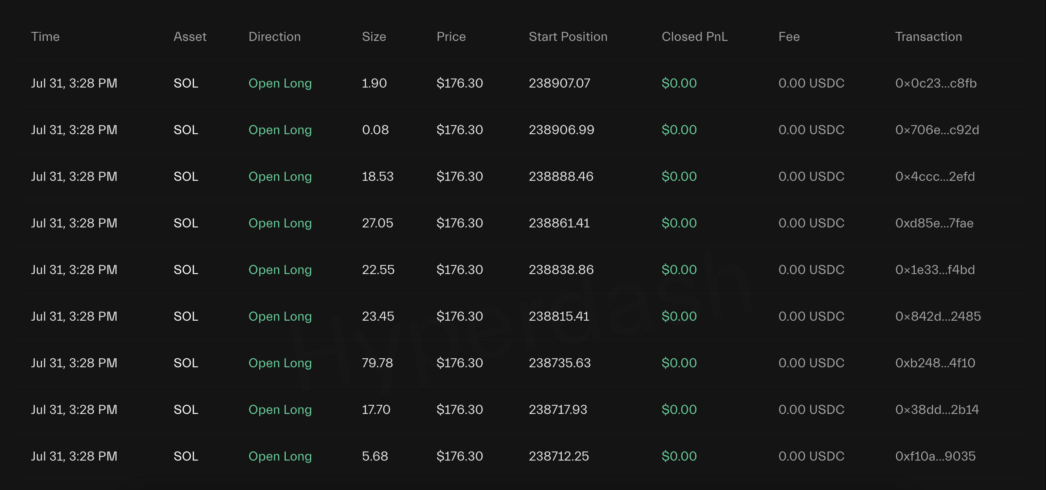Image resolution: width=1046 pixels, height=490 pixels.
Task: Open transaction link 0x706e...c92d
Action: click(x=937, y=130)
